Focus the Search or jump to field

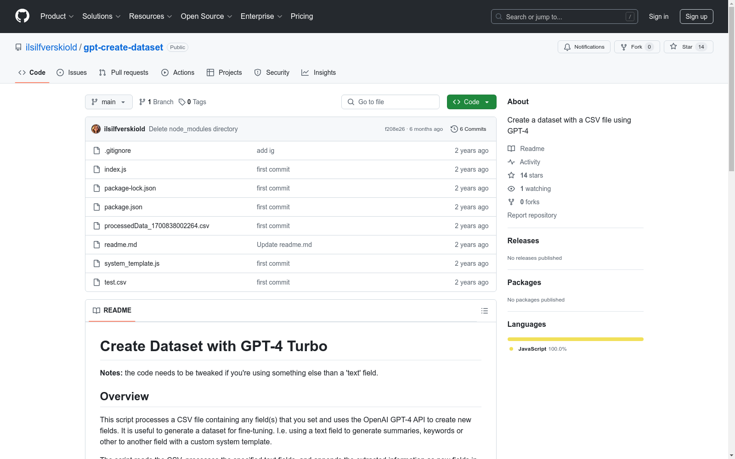click(564, 17)
